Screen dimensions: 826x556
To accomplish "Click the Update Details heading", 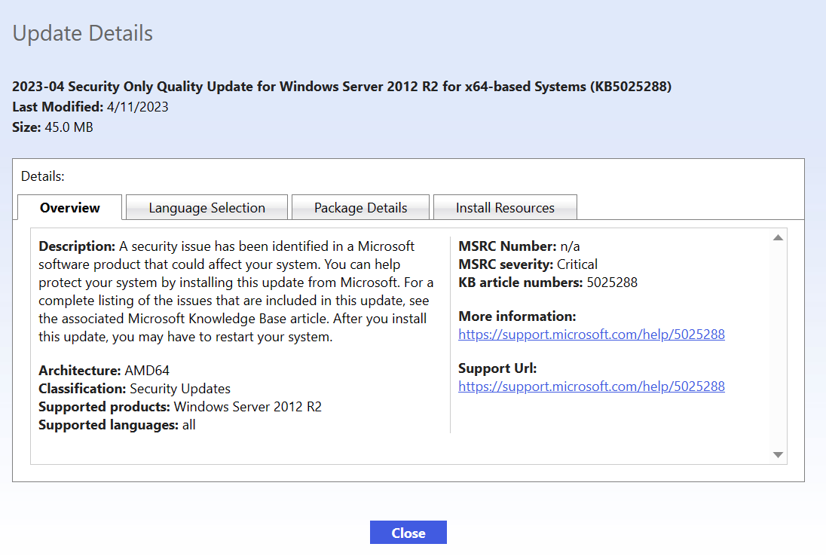I will 83,34.
